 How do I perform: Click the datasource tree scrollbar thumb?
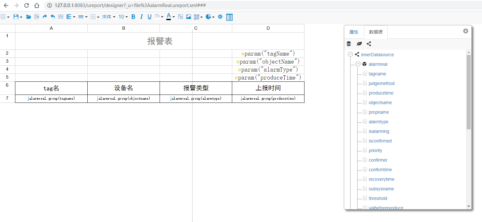tap(469, 92)
